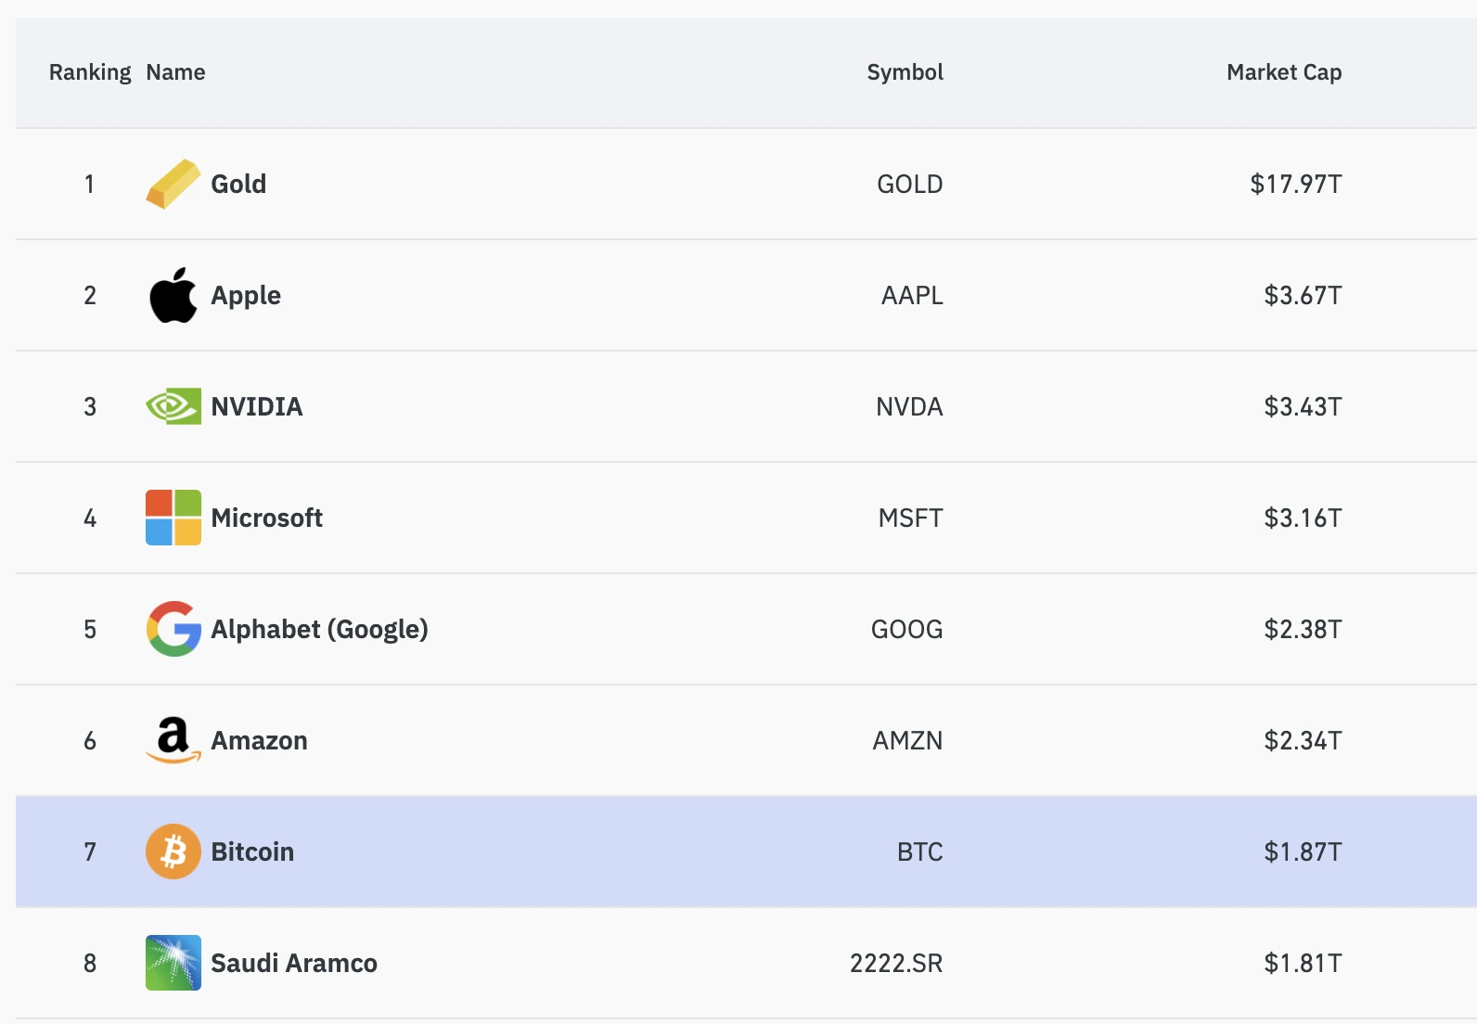Click ranking number 6 in Amazon row

[x=90, y=740]
